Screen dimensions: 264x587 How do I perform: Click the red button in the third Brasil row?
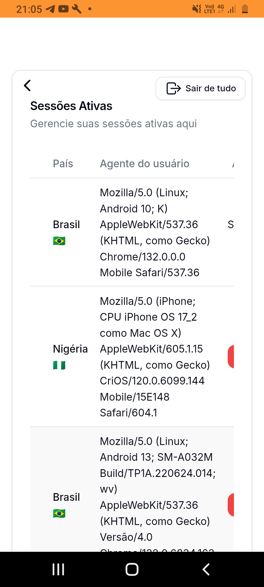click(231, 505)
